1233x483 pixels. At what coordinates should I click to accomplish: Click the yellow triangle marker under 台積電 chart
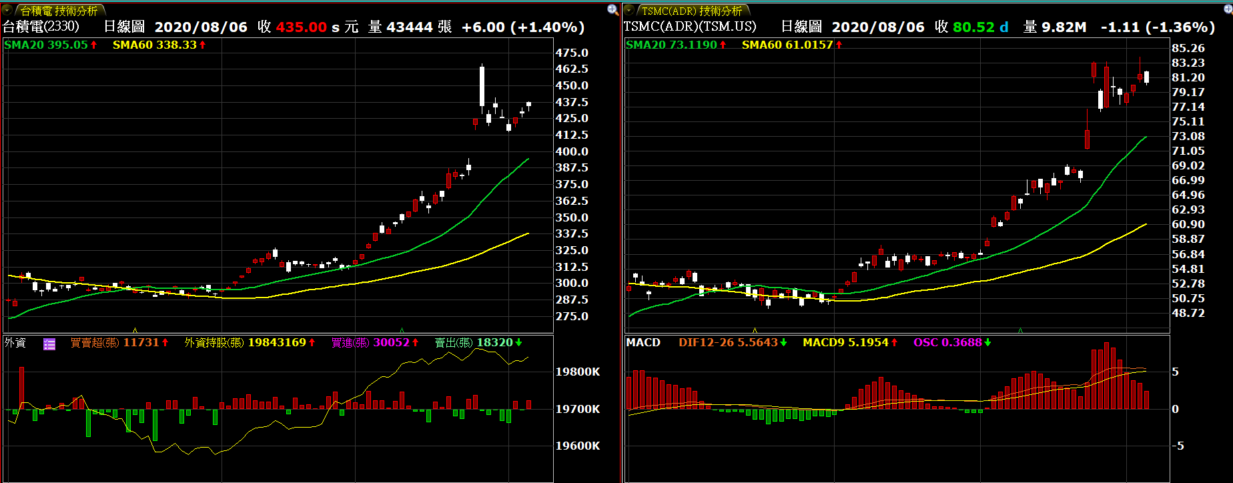pos(135,330)
